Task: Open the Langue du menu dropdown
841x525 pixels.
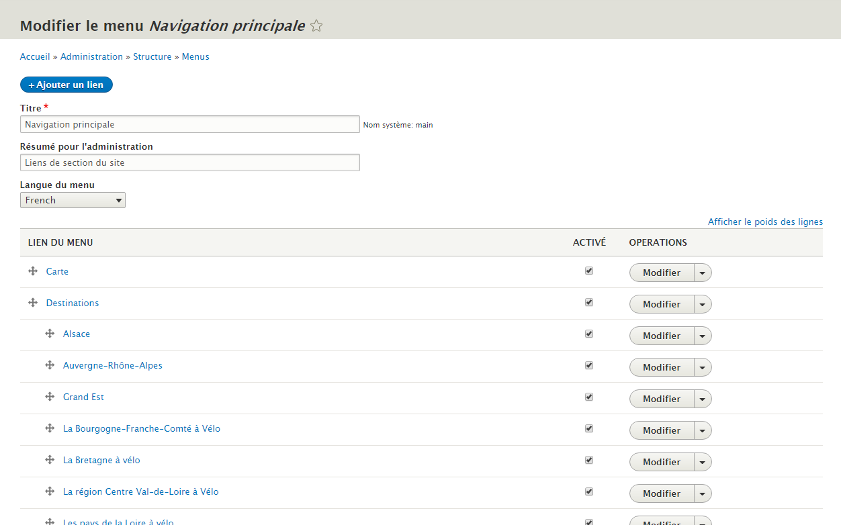Action: click(x=73, y=200)
